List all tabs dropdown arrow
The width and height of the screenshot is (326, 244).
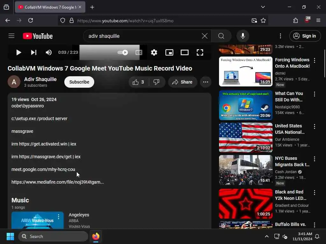[x=263, y=7]
